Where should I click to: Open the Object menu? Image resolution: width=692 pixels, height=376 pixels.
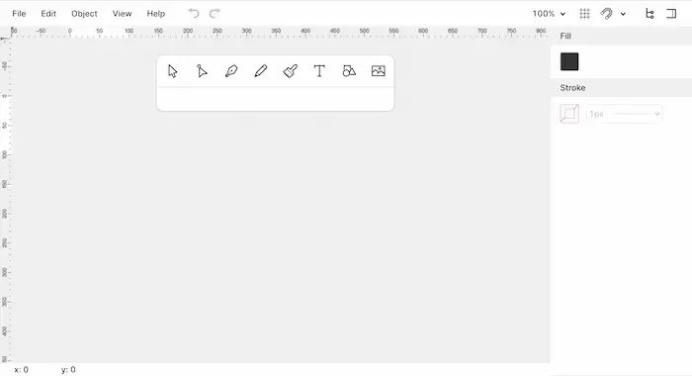pyautogui.click(x=84, y=14)
